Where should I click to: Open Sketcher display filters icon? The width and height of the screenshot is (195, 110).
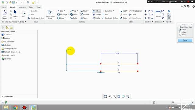(x=128, y=97)
